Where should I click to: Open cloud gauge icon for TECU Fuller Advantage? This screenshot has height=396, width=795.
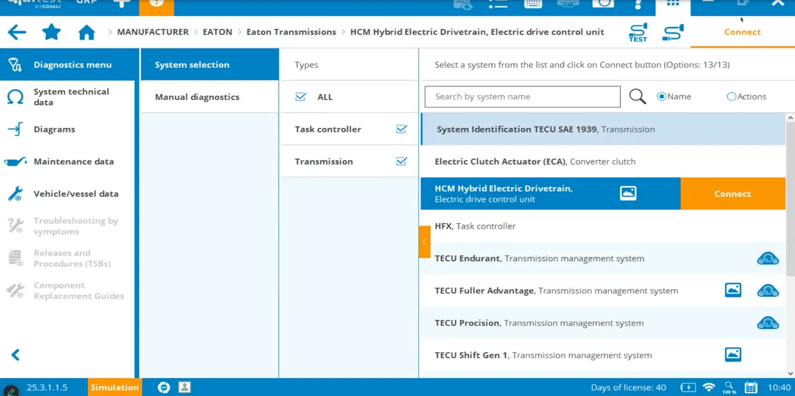click(768, 291)
